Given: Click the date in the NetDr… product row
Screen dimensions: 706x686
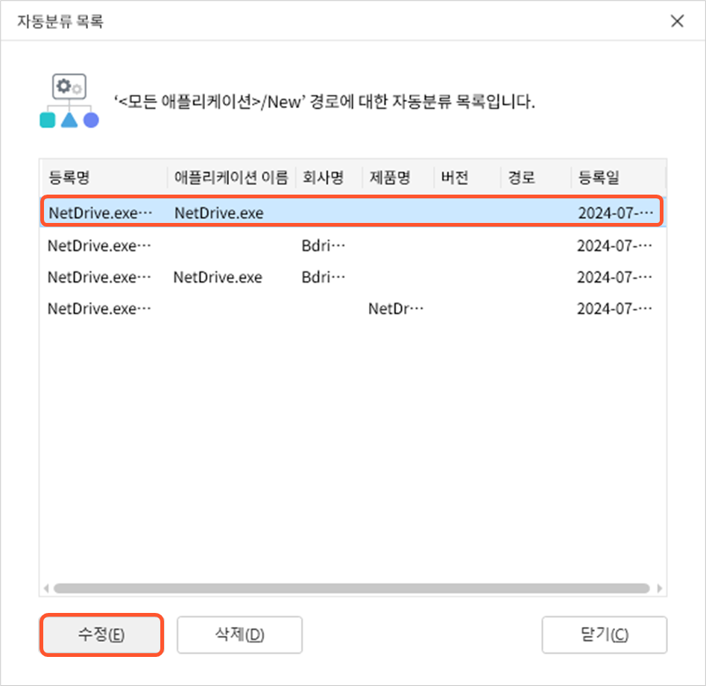Looking at the screenshot, I should click(x=614, y=309).
